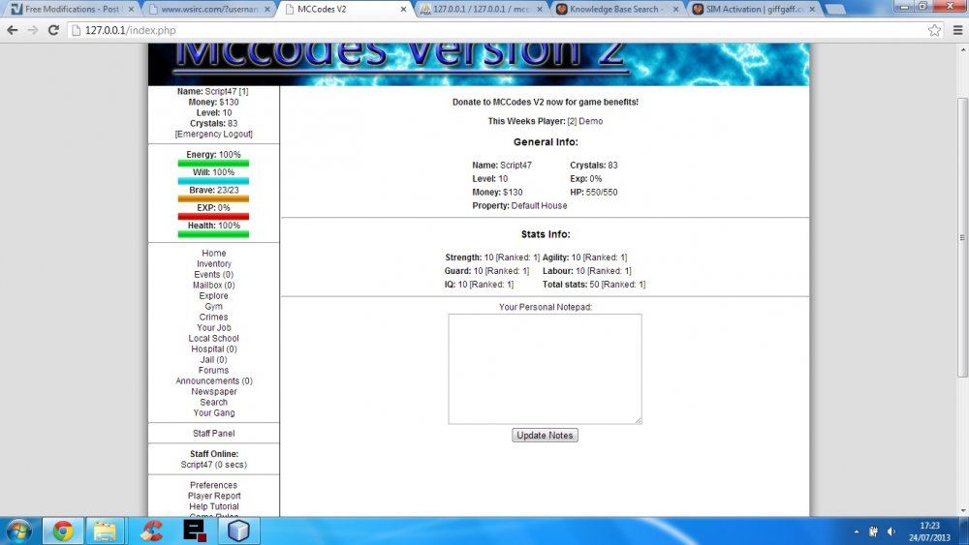Click the browser back arrow button
969x545 pixels.
tap(13, 30)
